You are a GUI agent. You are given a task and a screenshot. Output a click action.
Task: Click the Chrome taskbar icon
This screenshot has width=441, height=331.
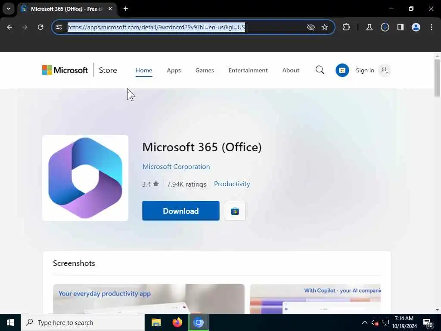tap(198, 322)
